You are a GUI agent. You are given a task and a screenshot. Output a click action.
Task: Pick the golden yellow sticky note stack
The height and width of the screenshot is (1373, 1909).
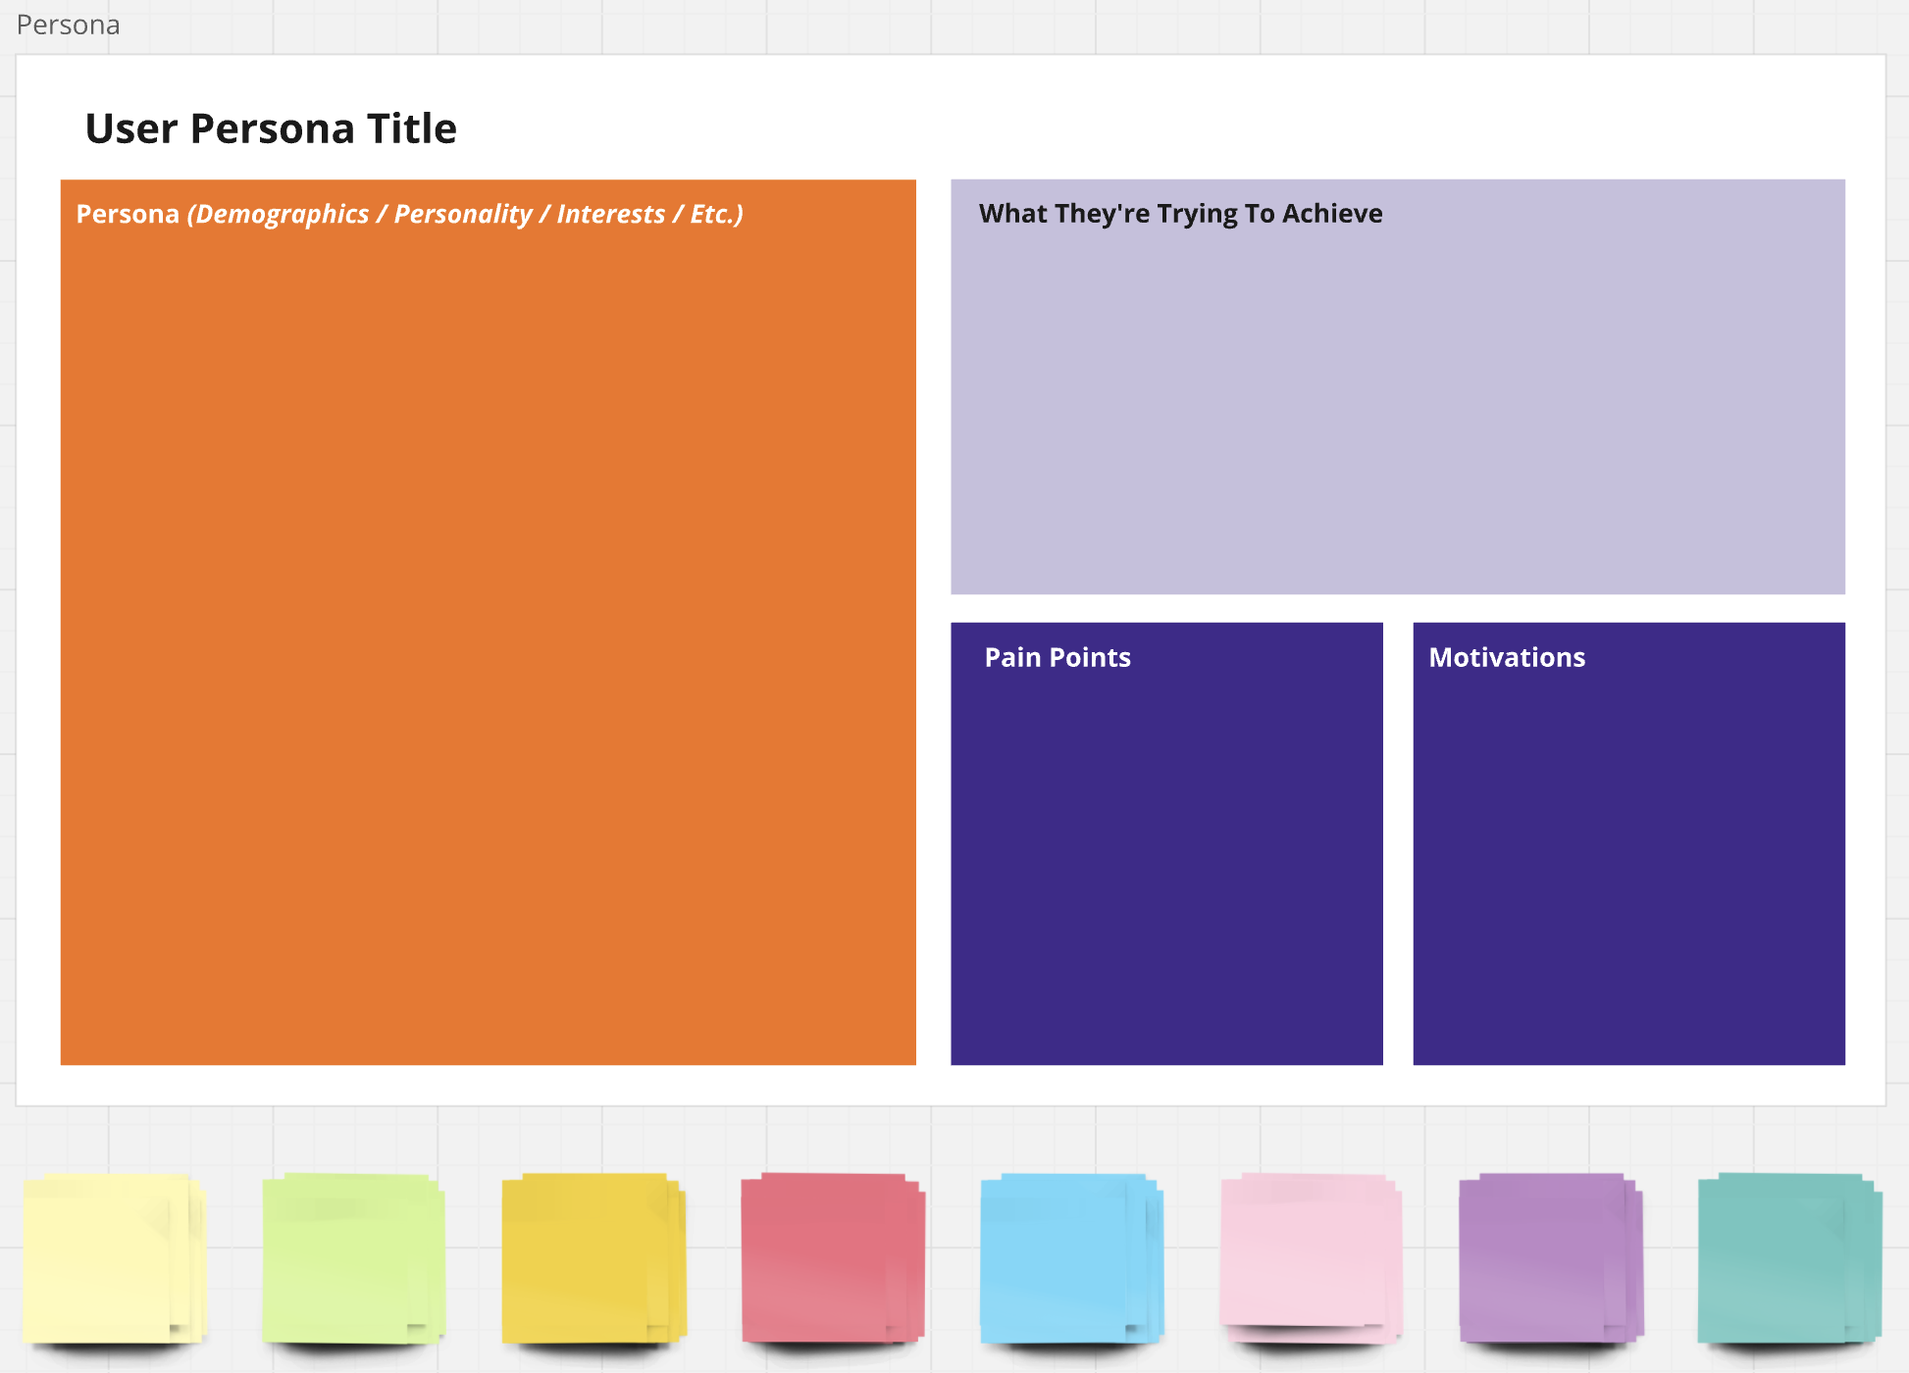(594, 1258)
